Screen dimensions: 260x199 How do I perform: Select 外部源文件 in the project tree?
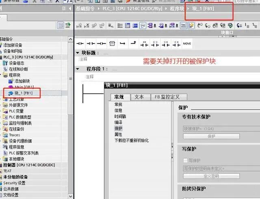click(18, 105)
